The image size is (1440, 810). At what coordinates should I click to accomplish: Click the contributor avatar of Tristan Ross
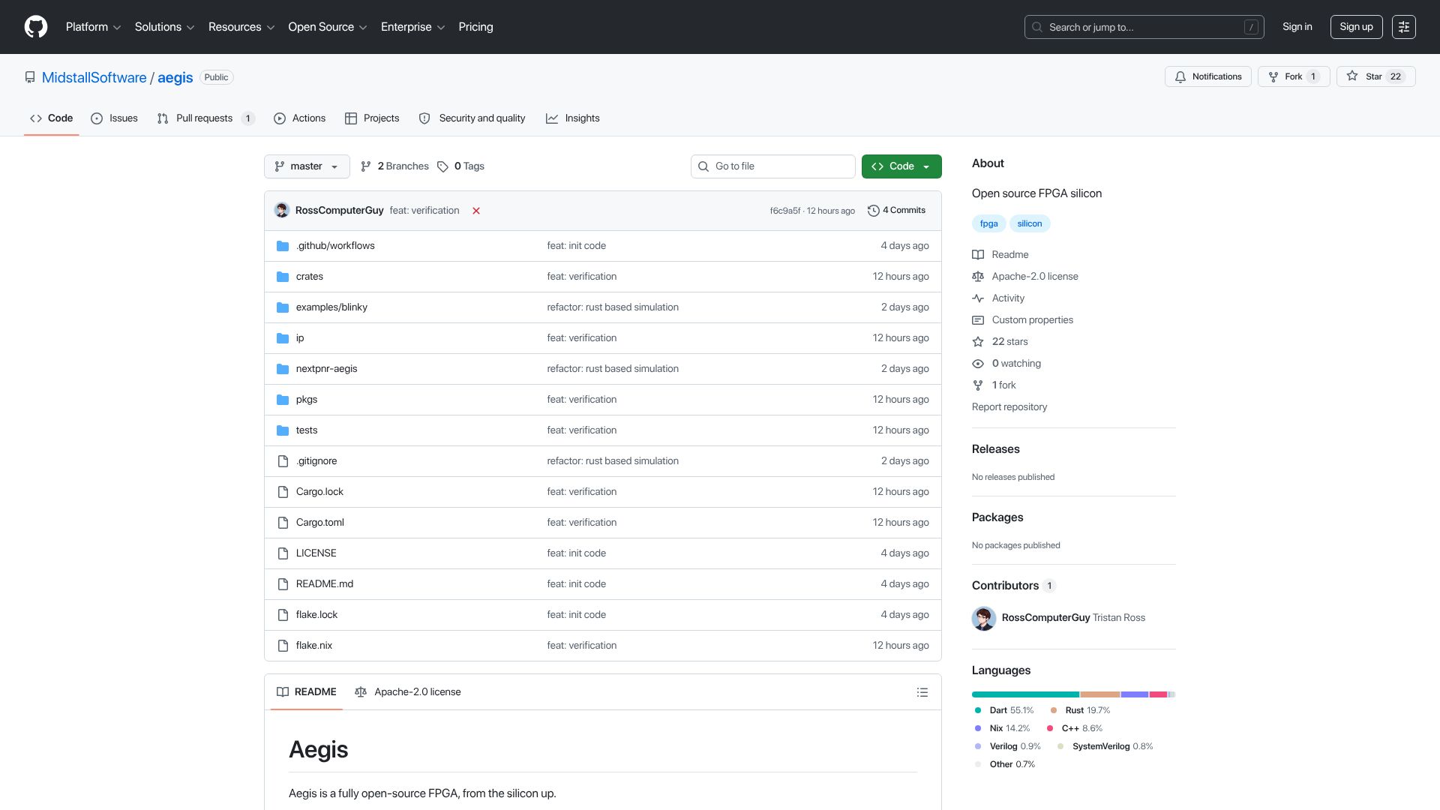(x=984, y=618)
